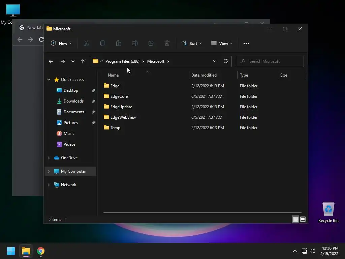Expand the chevron after Microsoft in path
This screenshot has width=345, height=259.
168,61
